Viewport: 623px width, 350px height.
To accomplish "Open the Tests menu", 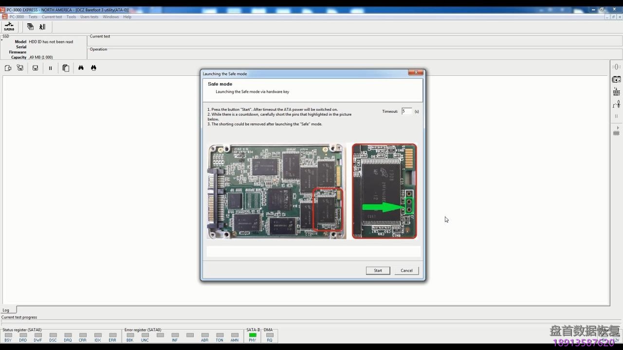I will tap(33, 17).
